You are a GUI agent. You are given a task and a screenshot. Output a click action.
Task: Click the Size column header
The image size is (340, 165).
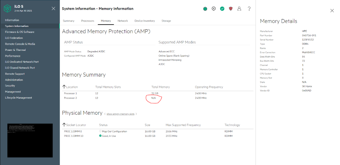point(147,125)
